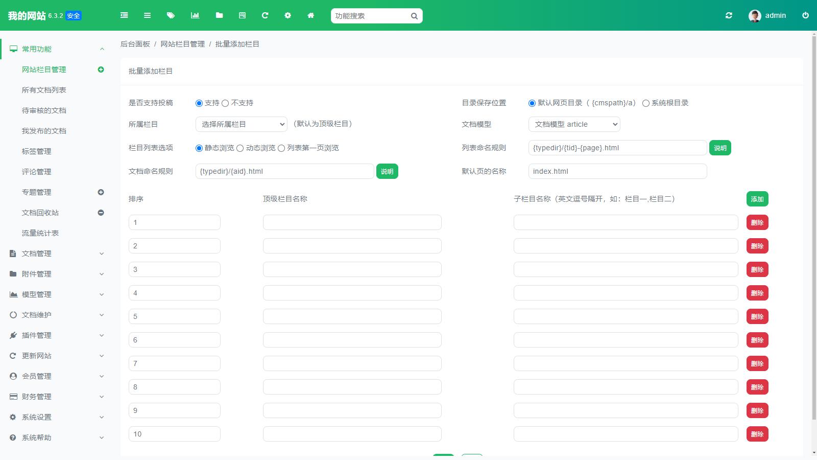Click the tag icon in top toolbar
The width and height of the screenshot is (817, 460).
click(x=171, y=15)
